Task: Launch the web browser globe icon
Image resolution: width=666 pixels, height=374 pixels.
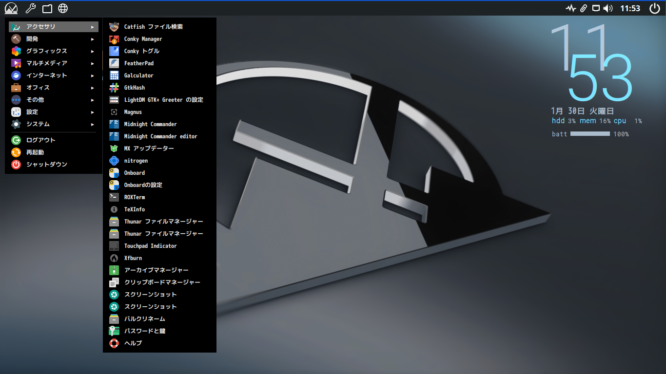Action: pos(63,8)
